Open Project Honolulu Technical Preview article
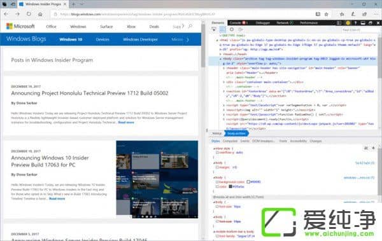The image size is (382, 241). pyautogui.click(x=90, y=93)
